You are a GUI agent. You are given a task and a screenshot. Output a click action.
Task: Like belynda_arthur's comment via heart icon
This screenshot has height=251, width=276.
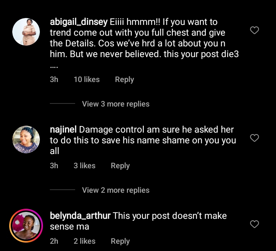coord(255,224)
